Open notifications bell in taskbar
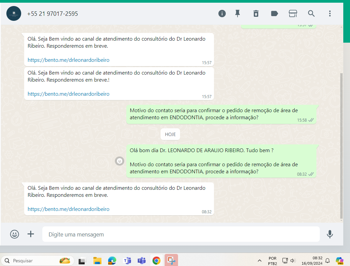The image size is (350, 266). [327, 261]
